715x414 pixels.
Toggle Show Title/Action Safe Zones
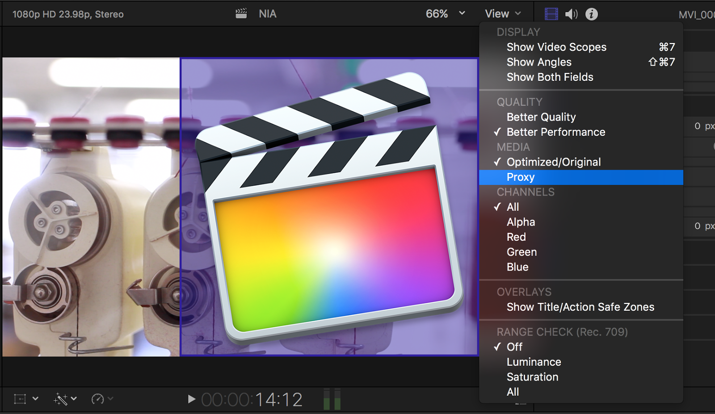(x=581, y=307)
